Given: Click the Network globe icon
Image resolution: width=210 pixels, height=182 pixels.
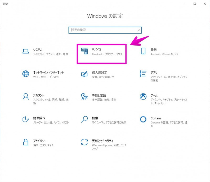Looking at the screenshot, I should 25,74.
